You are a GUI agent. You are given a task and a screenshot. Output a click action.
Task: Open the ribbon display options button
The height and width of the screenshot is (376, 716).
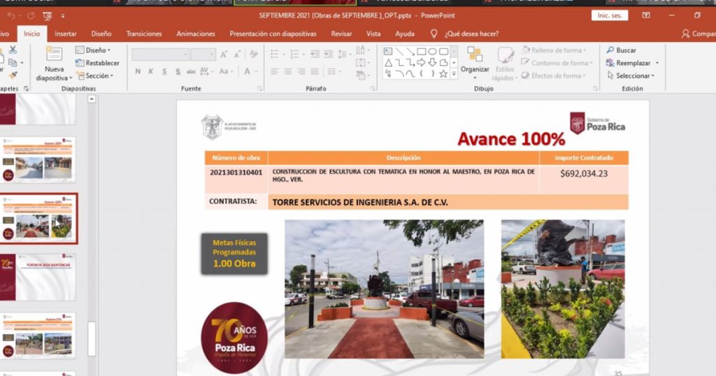(645, 15)
